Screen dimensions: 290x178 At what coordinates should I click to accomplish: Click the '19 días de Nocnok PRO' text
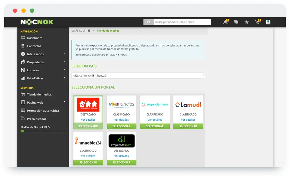(x=35, y=127)
